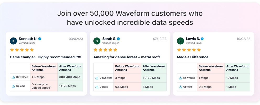Click Upload icon in Kenneth's review table
The width and height of the screenshot is (260, 105).
13,86
